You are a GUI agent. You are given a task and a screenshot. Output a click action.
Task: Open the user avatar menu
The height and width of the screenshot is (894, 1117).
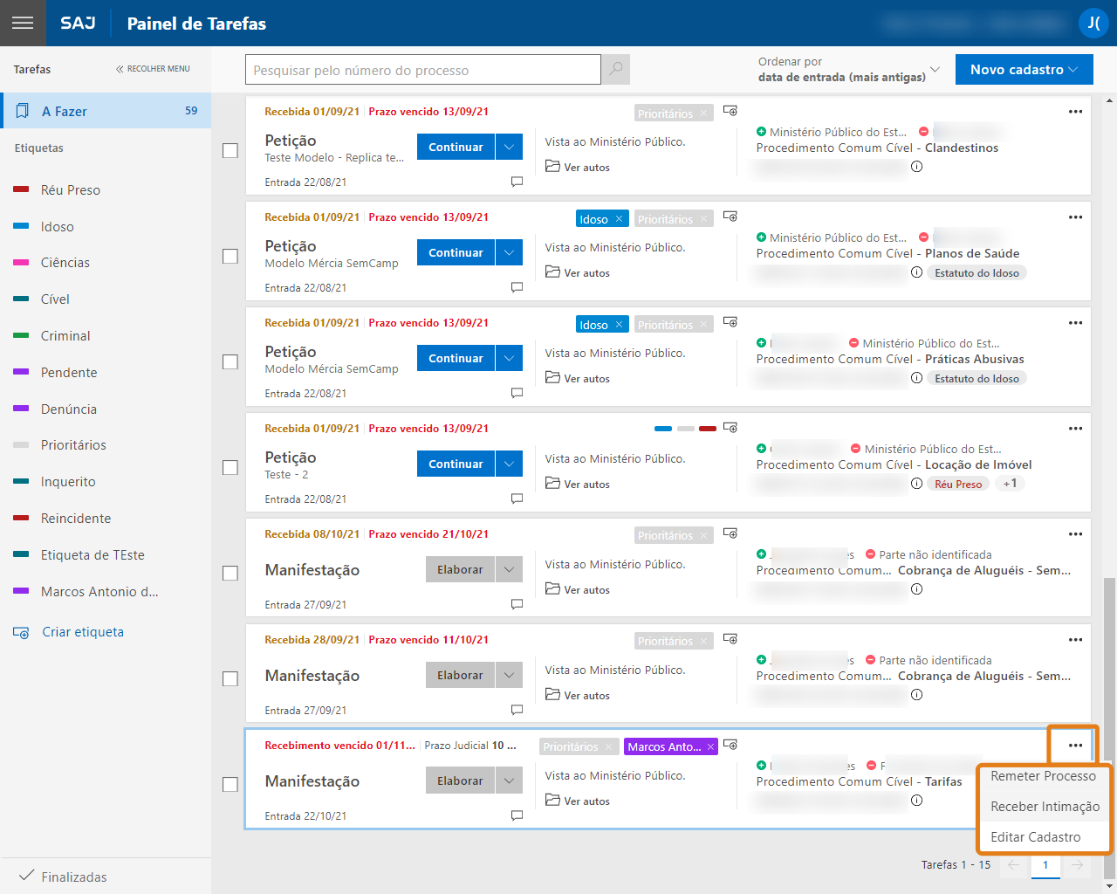coord(1093,23)
